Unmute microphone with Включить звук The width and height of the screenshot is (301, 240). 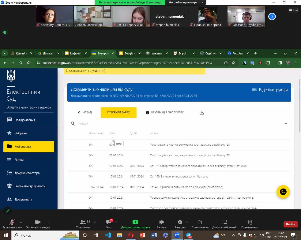12,224
